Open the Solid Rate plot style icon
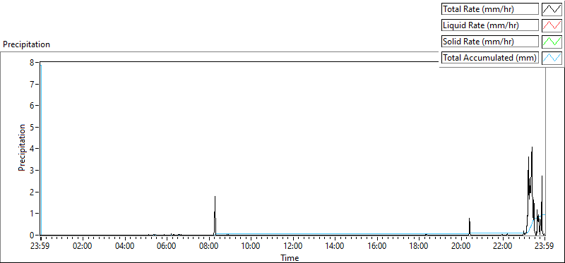This screenshot has height=263, width=565. [x=552, y=42]
